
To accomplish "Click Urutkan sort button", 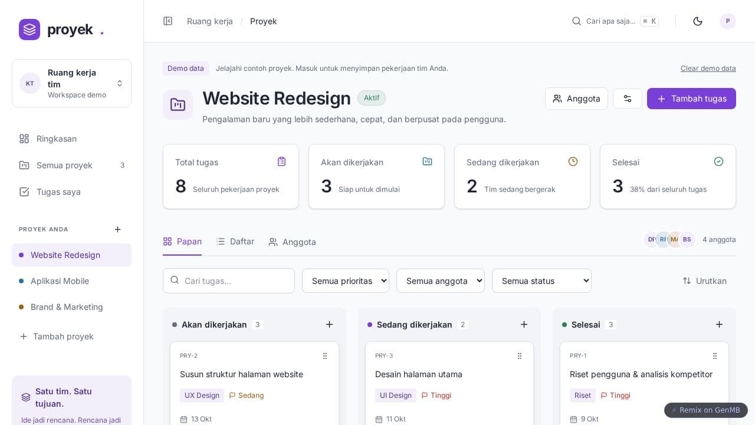I will point(704,281).
